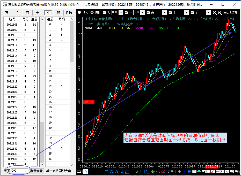Click the 刷新大盘 button
Viewport: 241px width, 176px height.
[x=36, y=171]
